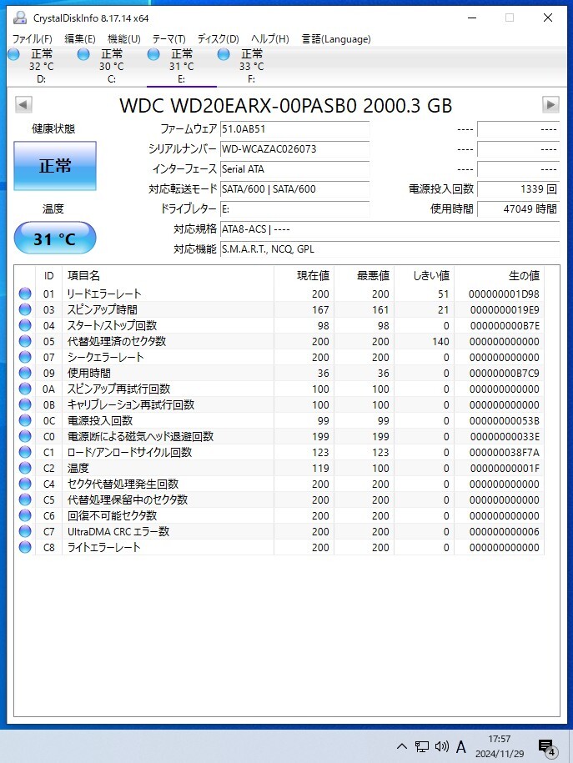Open the 機能(U) menu
573x763 pixels.
point(124,39)
